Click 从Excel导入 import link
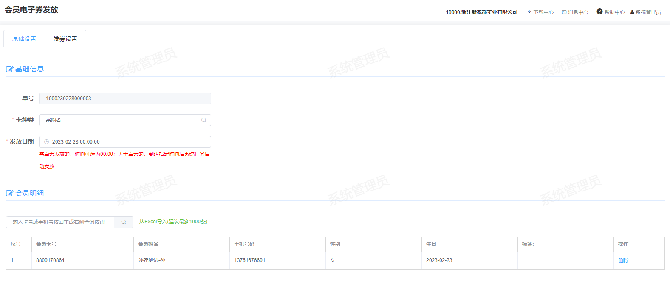This screenshot has height=290, width=670. (x=173, y=222)
